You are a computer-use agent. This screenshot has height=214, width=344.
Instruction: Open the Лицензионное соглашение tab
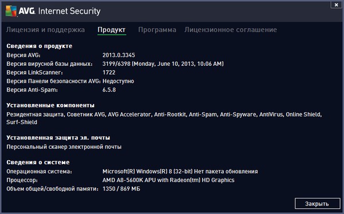coord(230,30)
